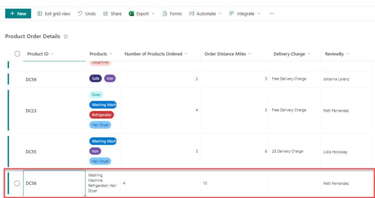Click Hair Dryer tag in DC23 row

click(x=100, y=125)
